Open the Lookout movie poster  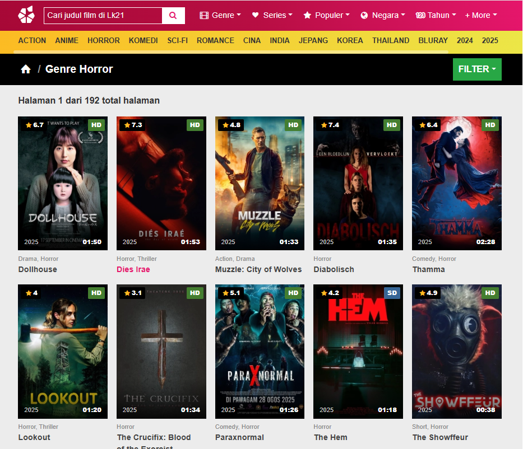tap(63, 352)
